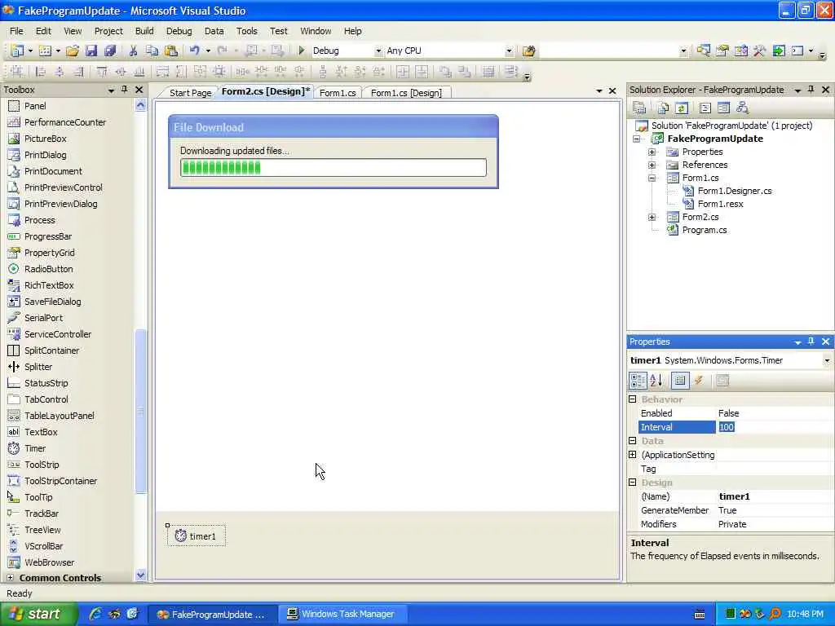Expand the Properties node in Solution Explorer
Viewport: 835px width, 626px height.
coord(652,152)
